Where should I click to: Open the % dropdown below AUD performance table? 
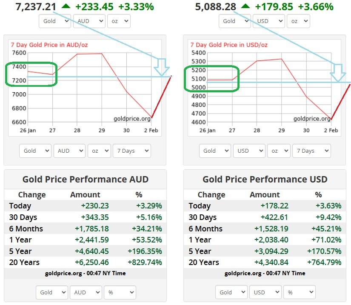120,292
